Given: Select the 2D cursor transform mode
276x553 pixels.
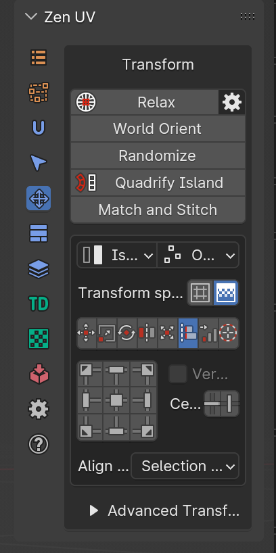Looking at the screenshot, I should coord(229,333).
